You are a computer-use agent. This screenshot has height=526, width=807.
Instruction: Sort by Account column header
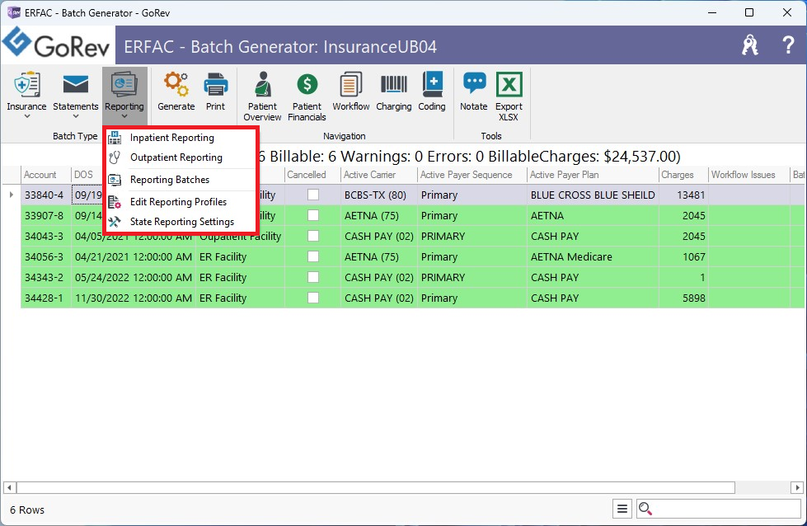tap(46, 175)
